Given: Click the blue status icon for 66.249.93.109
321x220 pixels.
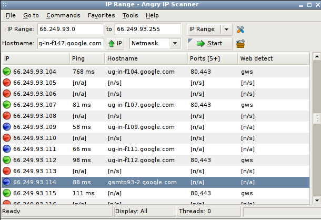Looking at the screenshot, I should [7, 127].
